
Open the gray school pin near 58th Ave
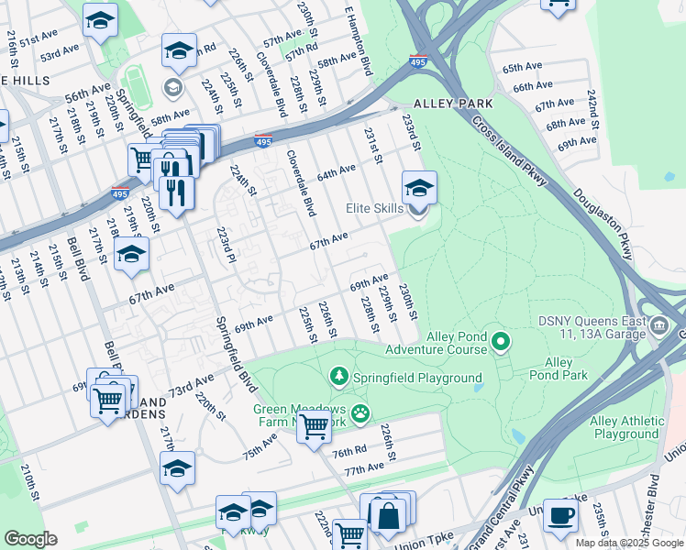[173, 89]
